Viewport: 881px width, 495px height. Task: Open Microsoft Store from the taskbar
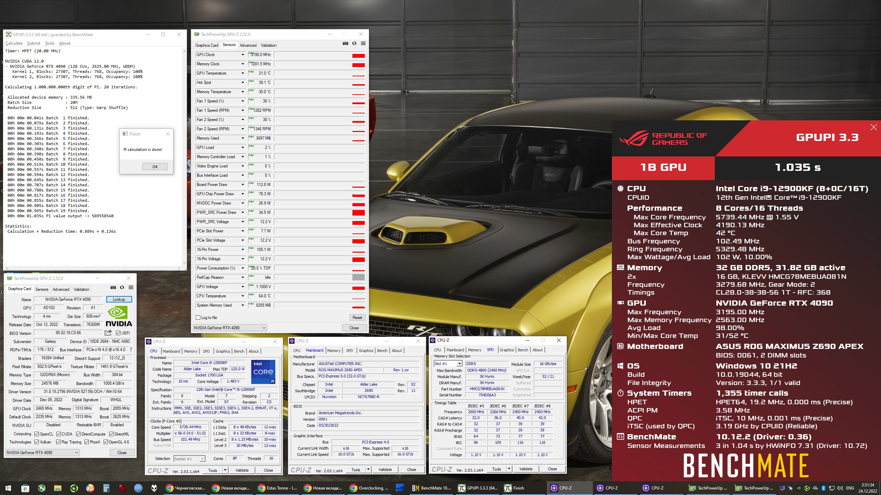(25, 488)
